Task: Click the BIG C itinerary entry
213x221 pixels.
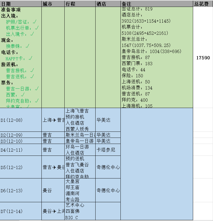Action: point(72,217)
